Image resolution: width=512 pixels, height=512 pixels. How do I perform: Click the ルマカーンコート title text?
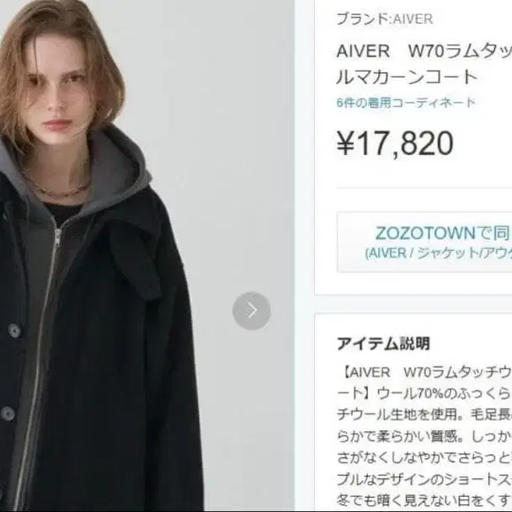(x=408, y=77)
